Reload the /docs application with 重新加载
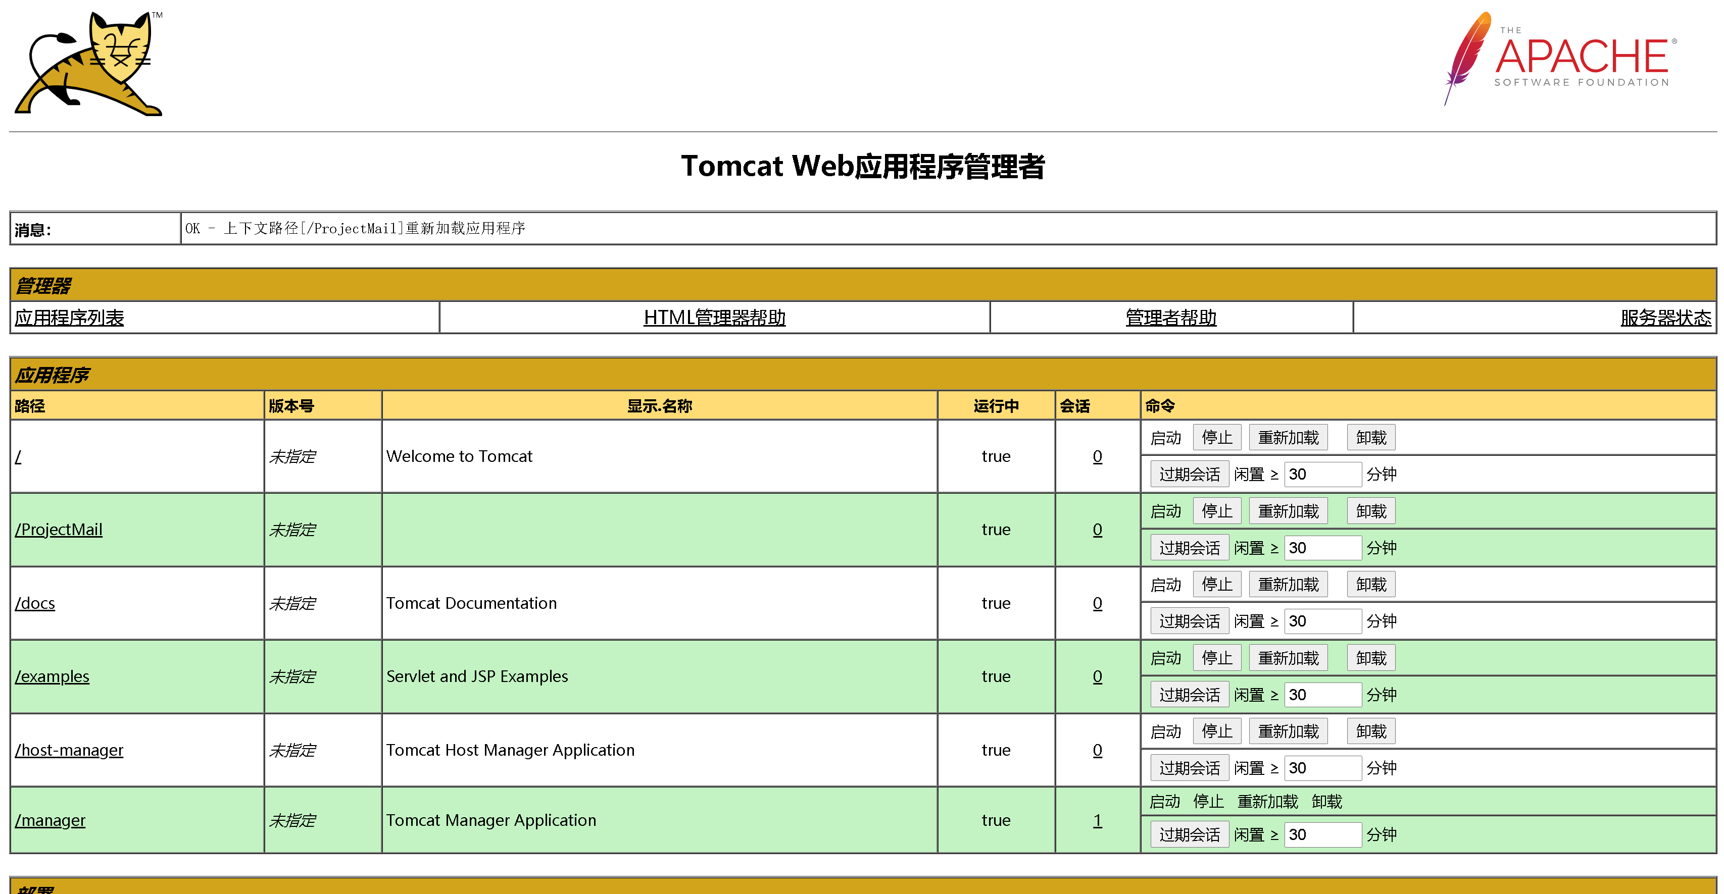The width and height of the screenshot is (1724, 894). coord(1288,584)
